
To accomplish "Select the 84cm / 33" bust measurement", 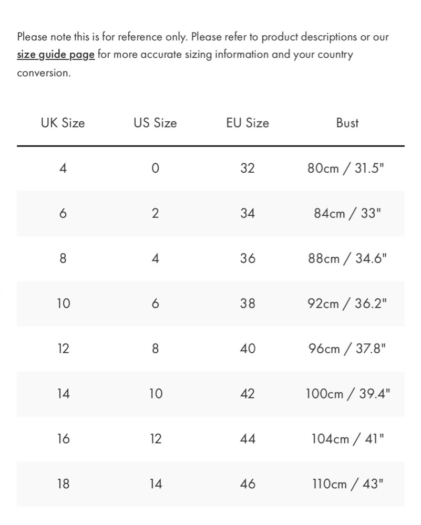I will (x=347, y=213).
